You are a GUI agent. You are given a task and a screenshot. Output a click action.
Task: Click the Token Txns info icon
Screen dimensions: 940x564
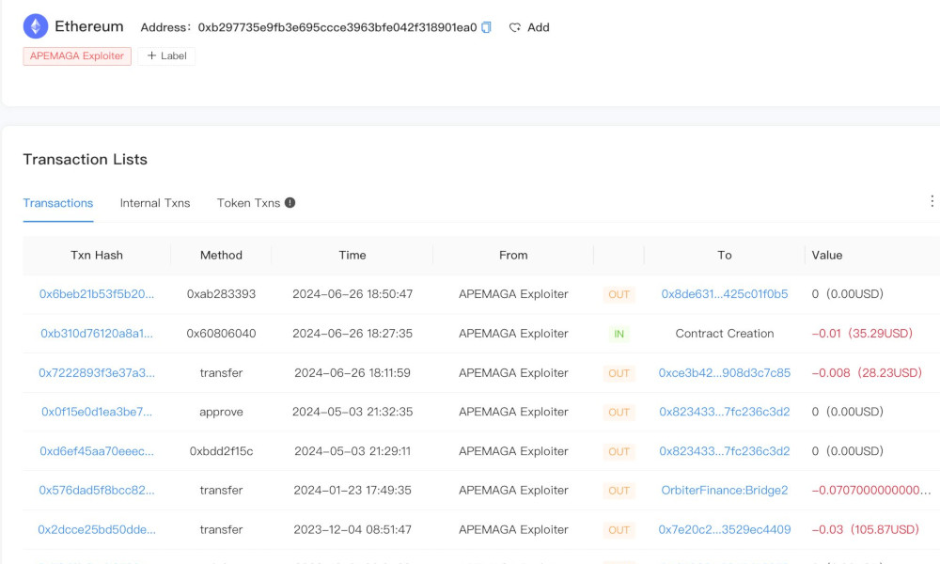click(x=290, y=203)
